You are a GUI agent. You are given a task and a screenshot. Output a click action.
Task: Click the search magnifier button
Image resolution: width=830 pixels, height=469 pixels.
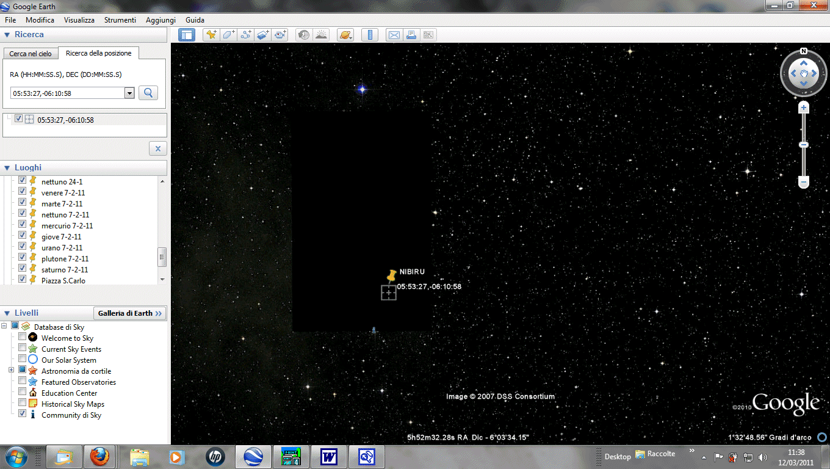(x=148, y=93)
